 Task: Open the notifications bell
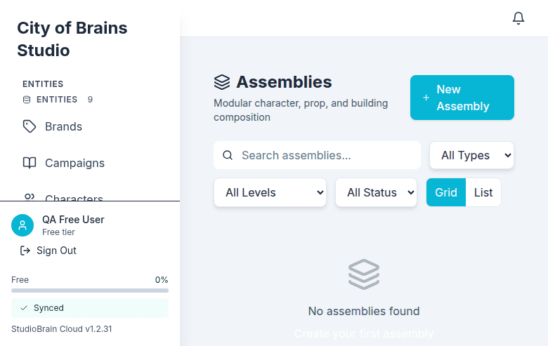click(518, 18)
